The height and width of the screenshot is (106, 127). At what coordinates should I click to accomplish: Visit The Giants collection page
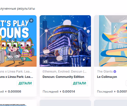(105, 72)
